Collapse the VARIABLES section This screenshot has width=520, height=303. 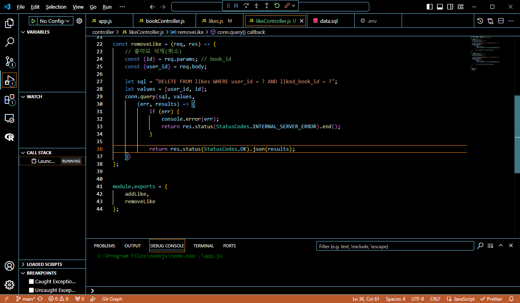(x=52, y=32)
